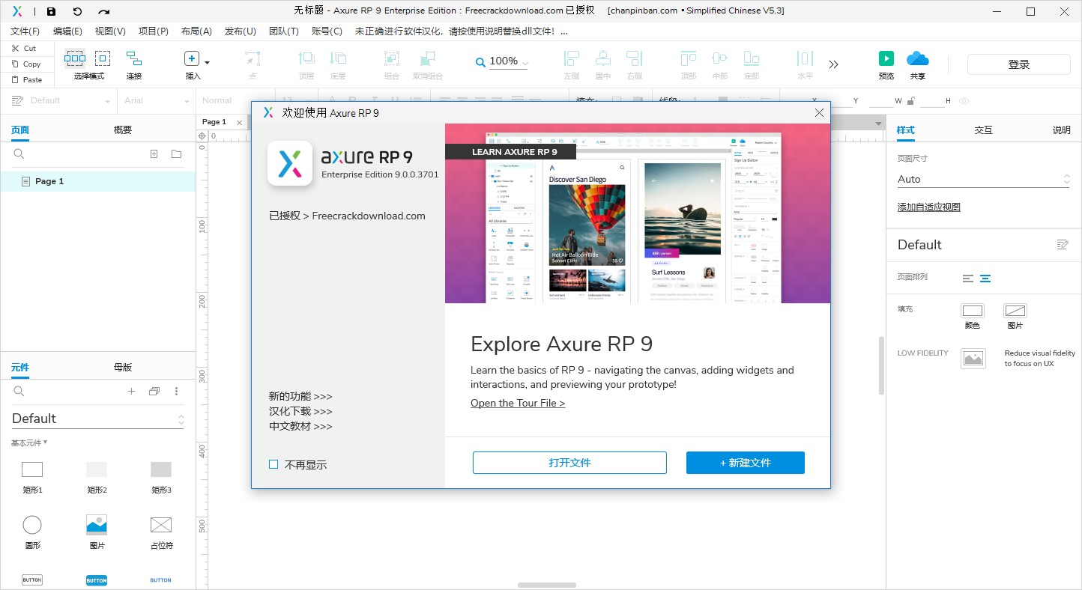Click the Cut scissors button
Image resolution: width=1082 pixels, height=590 pixels.
23,48
